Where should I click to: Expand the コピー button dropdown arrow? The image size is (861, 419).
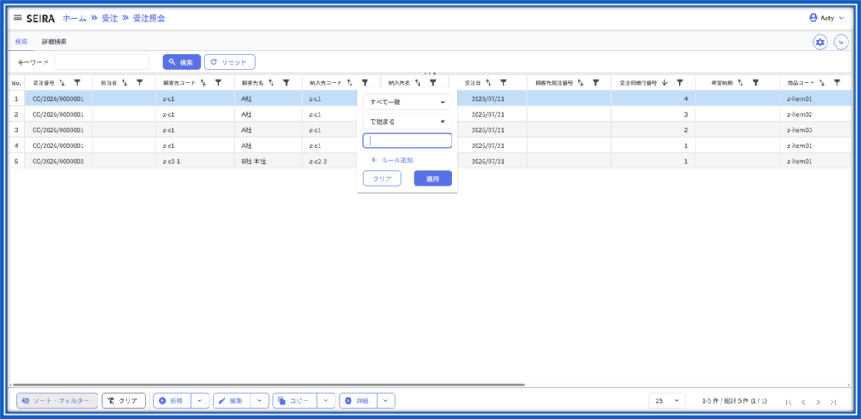326,400
